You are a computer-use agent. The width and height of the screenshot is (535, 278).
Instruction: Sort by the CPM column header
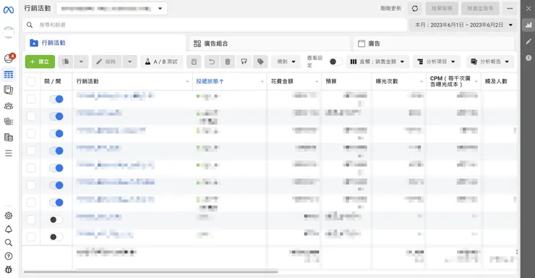click(450, 81)
